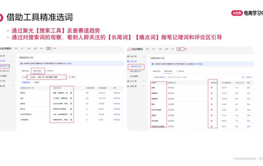Open 关键词规划工具 in right sidebar

pyautogui.click(x=136, y=66)
